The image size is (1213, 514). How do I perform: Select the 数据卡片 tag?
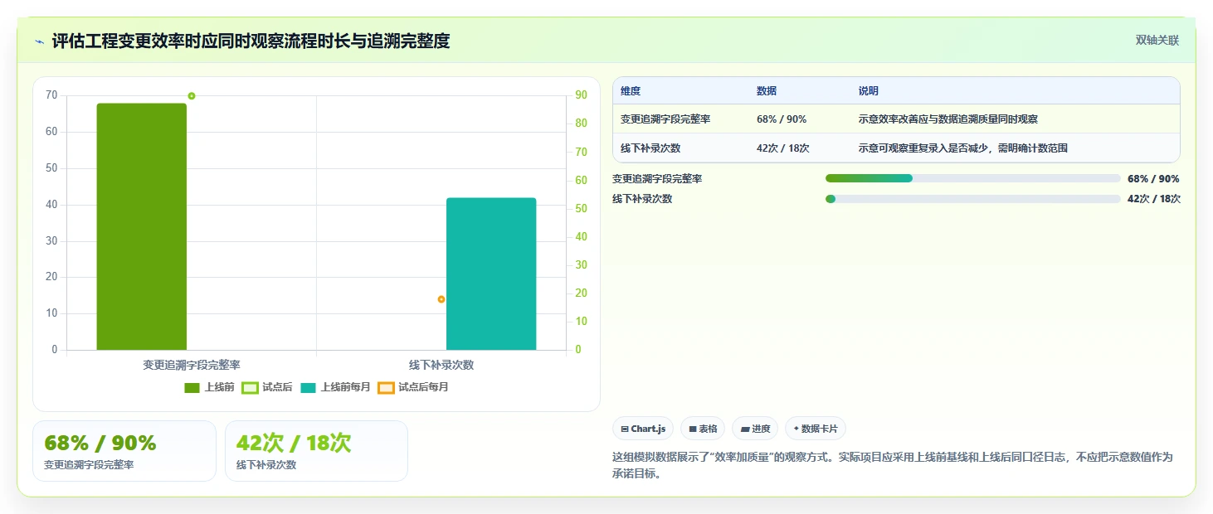(x=816, y=429)
